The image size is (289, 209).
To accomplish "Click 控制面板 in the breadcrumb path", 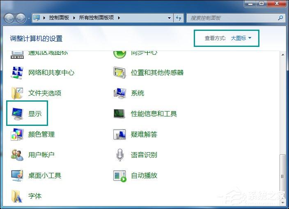I will pyautogui.click(x=60, y=18).
